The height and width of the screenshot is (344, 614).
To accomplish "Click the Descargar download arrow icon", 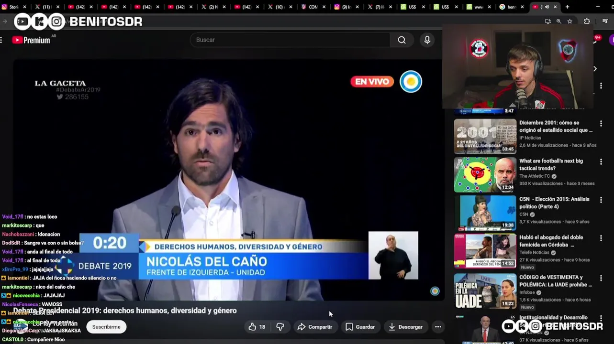I will tap(392, 327).
